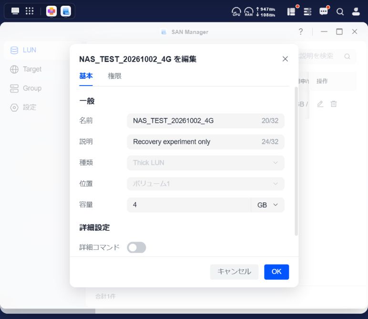This screenshot has width=368, height=319.
Task: Confirm with the OK button
Action: (x=276, y=272)
